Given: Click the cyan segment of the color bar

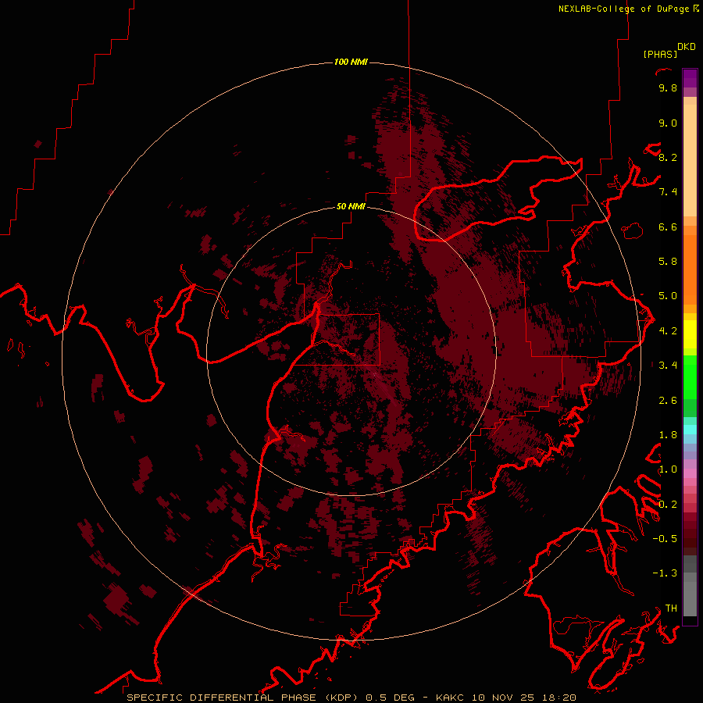Looking at the screenshot, I should pos(690,430).
